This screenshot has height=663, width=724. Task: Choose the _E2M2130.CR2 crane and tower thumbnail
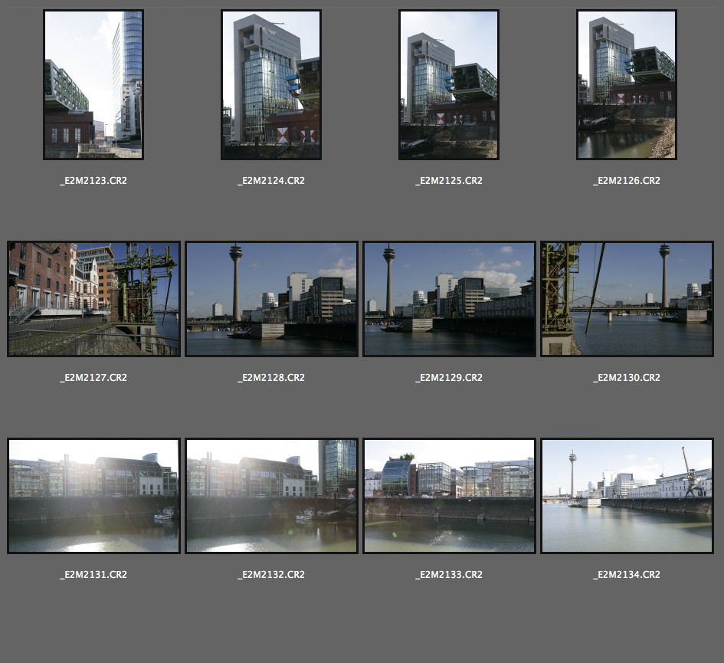[x=627, y=299]
